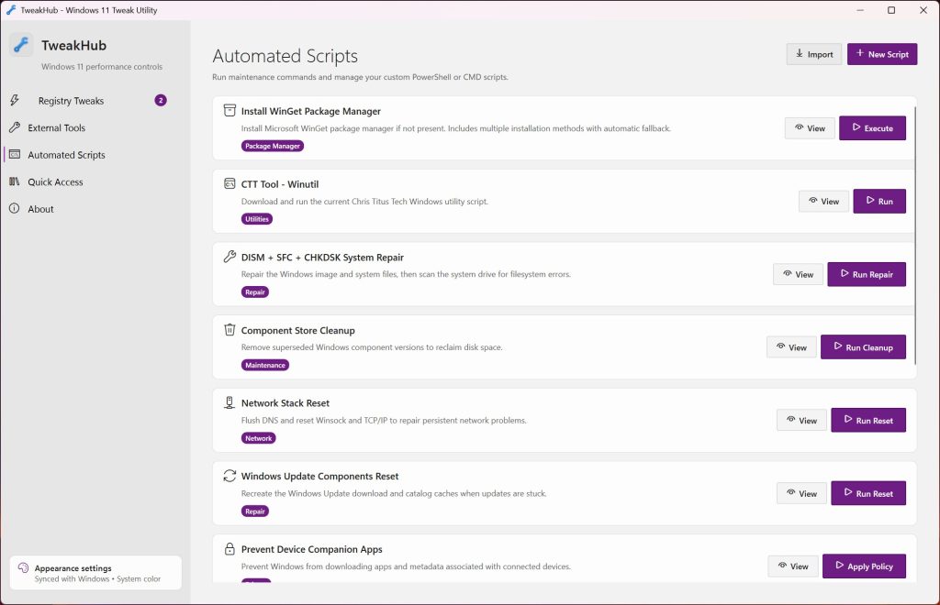Click the Prevent Device Companion Apps lock icon
Image resolution: width=940 pixels, height=605 pixels.
click(x=229, y=549)
